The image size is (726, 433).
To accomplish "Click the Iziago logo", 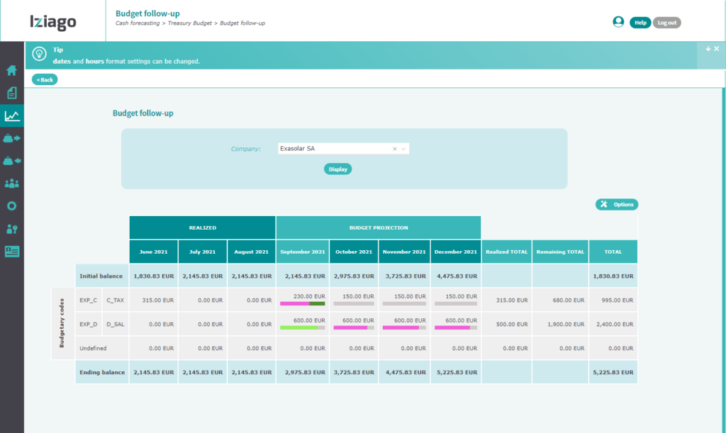I will (53, 22).
